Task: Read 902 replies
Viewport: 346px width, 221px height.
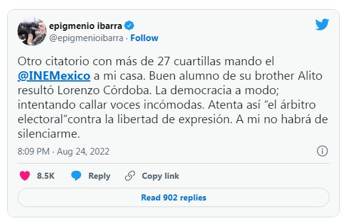Action: [x=174, y=197]
